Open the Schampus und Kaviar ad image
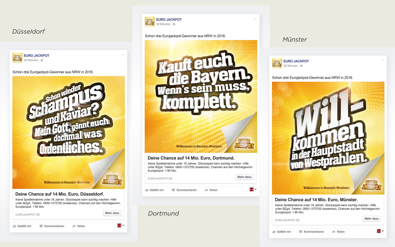 69,132
